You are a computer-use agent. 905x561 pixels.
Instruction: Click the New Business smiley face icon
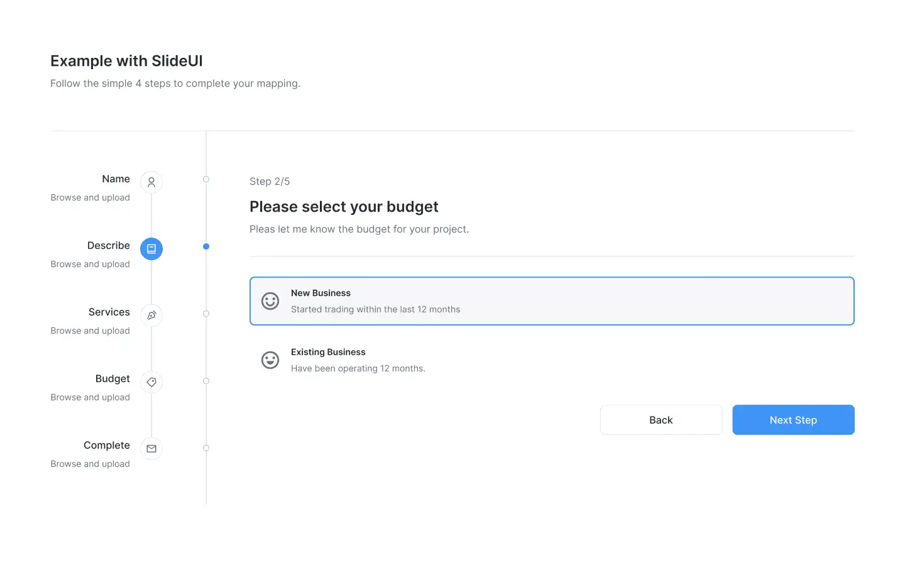[270, 301]
